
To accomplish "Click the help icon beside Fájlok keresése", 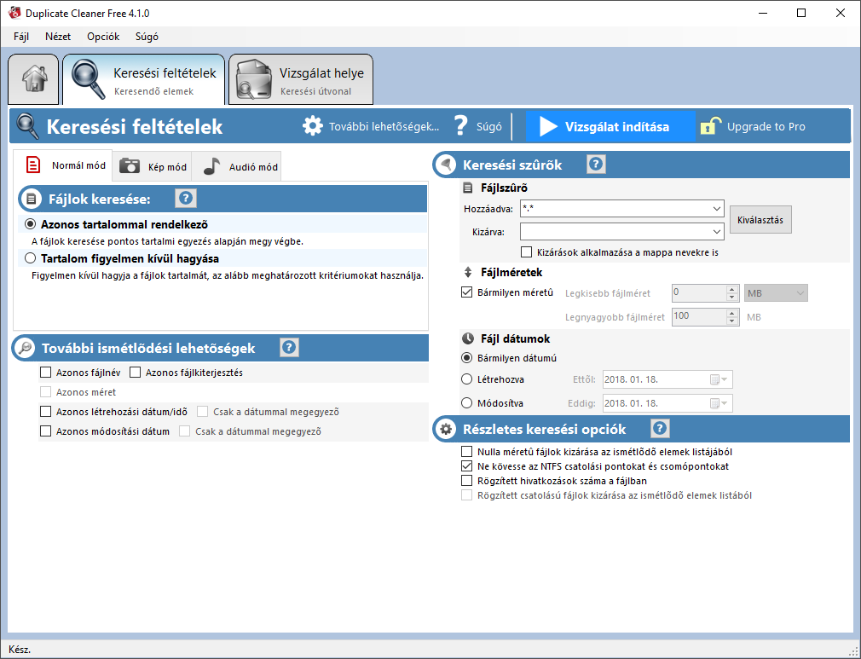I will [x=185, y=198].
